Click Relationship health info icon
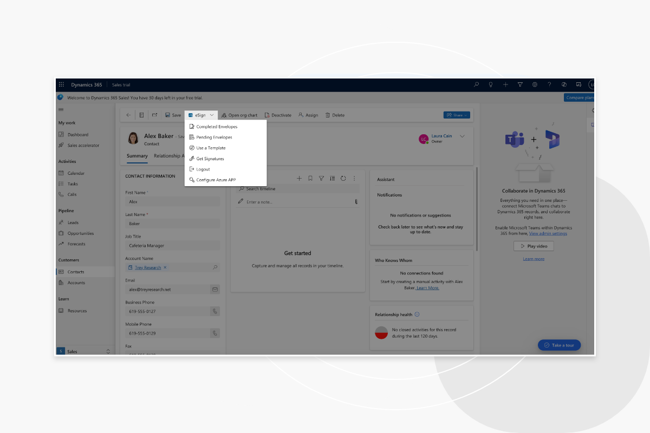 tap(417, 314)
